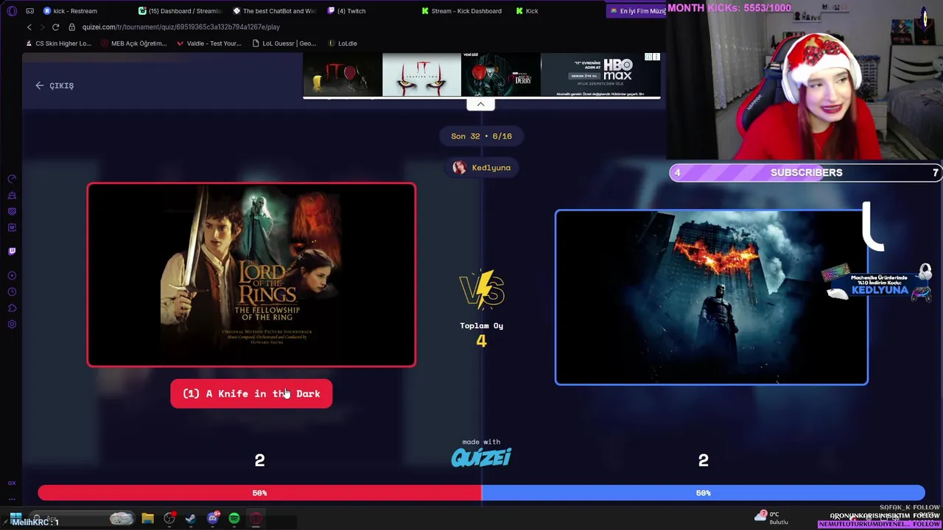The image size is (943, 530).
Task: Open CS Skin Higher Lower bookmark
Action: [x=58, y=43]
